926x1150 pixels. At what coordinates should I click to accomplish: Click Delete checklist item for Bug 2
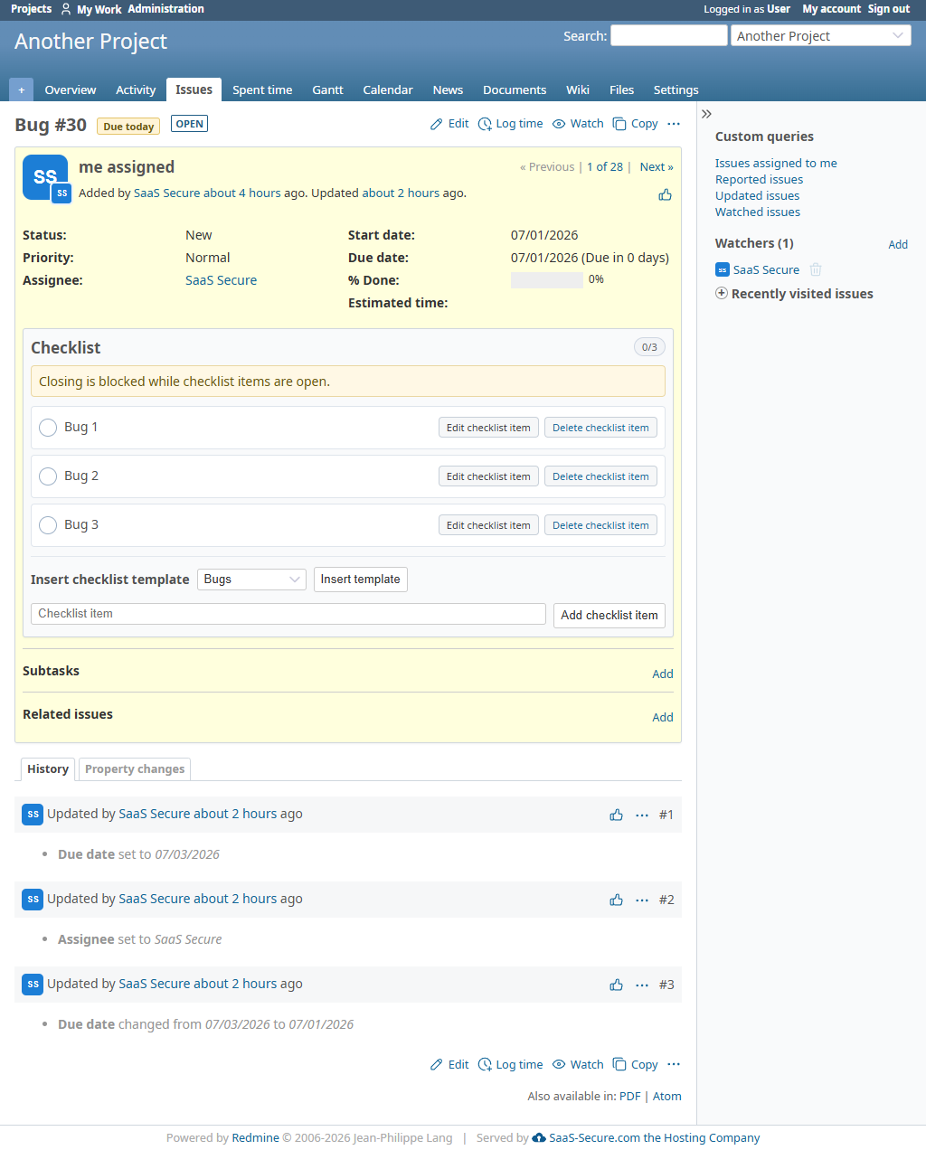[600, 476]
